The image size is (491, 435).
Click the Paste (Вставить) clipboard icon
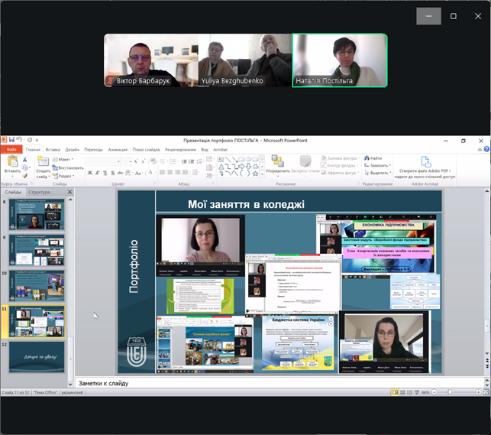tap(12, 161)
